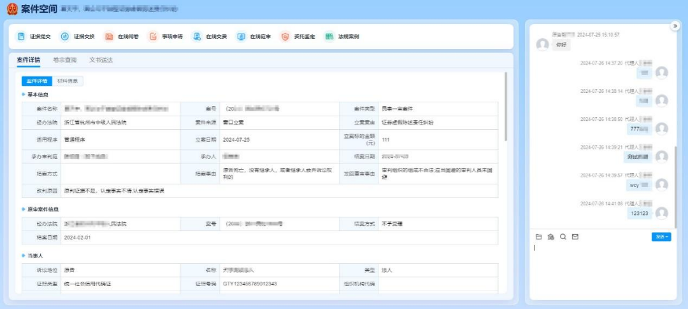Screen dimensions: 688x309
Task: Collapse the chat panel with double-chevron
Action: tap(675, 26)
